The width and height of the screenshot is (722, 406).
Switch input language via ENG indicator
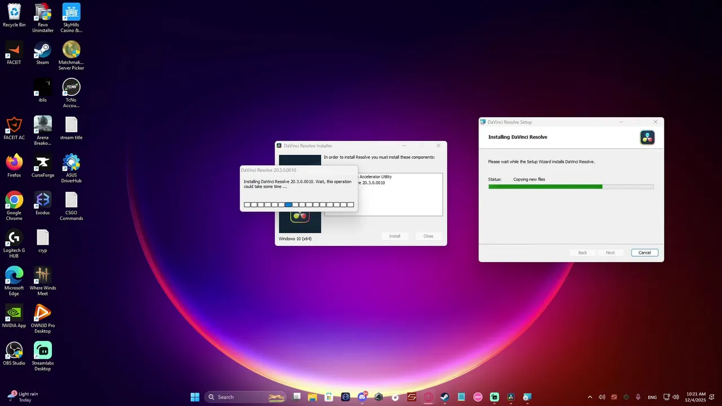click(x=652, y=397)
